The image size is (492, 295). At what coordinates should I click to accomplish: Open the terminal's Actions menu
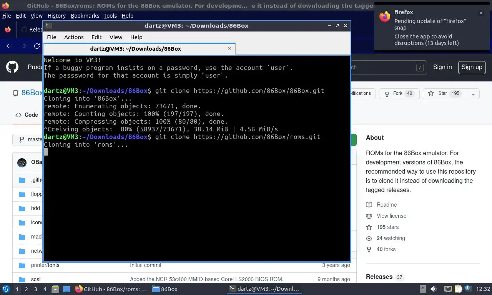tap(74, 37)
